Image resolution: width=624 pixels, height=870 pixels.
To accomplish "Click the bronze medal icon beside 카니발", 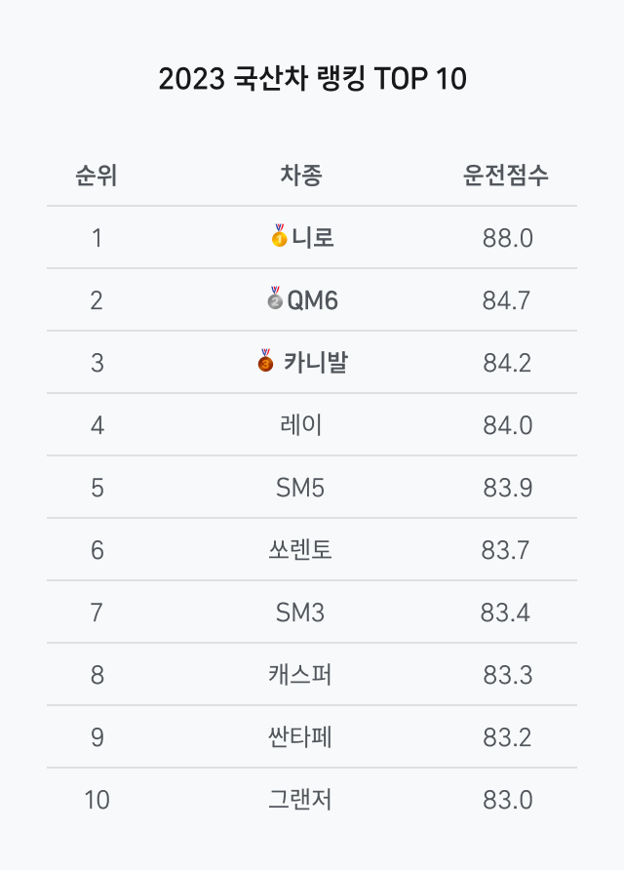I will coord(265,361).
